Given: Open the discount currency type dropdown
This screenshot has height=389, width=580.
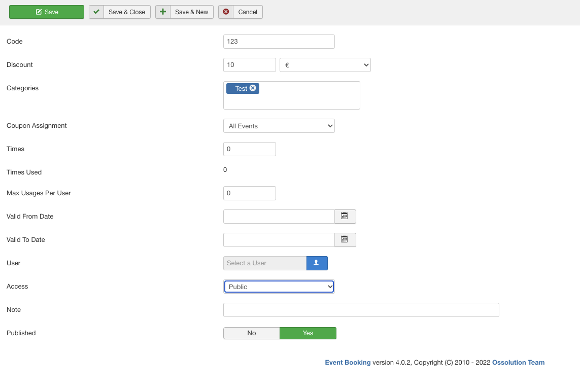Looking at the screenshot, I should pos(325,65).
